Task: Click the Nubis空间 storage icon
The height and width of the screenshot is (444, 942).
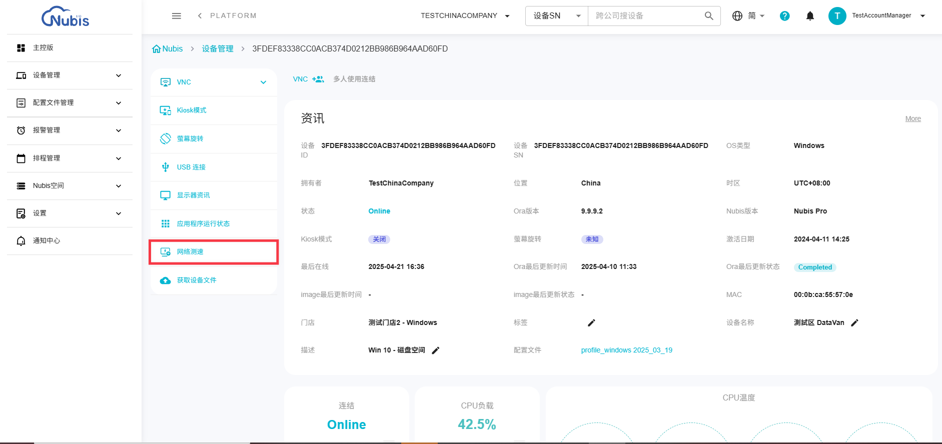Action: [x=21, y=186]
